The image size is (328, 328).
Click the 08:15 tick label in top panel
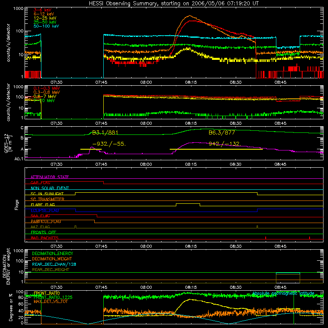tap(191, 82)
